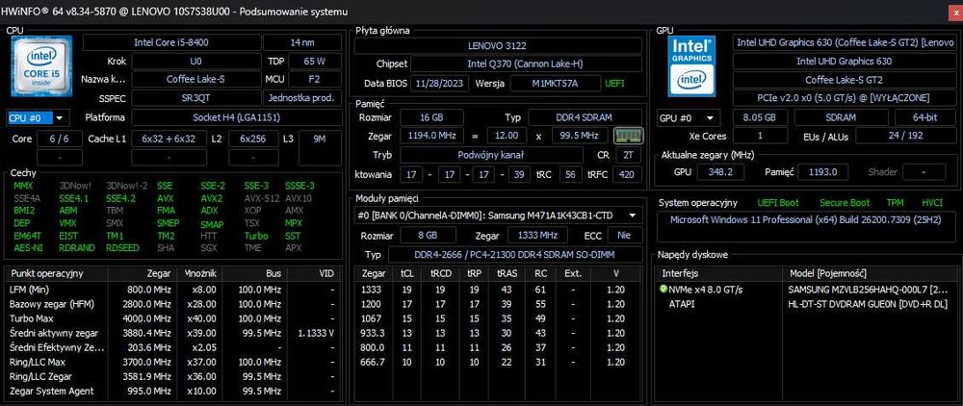This screenshot has width=963, height=406.
Task: Click the DDR4-2666 / PC4-21300 type field
Action: (x=514, y=255)
